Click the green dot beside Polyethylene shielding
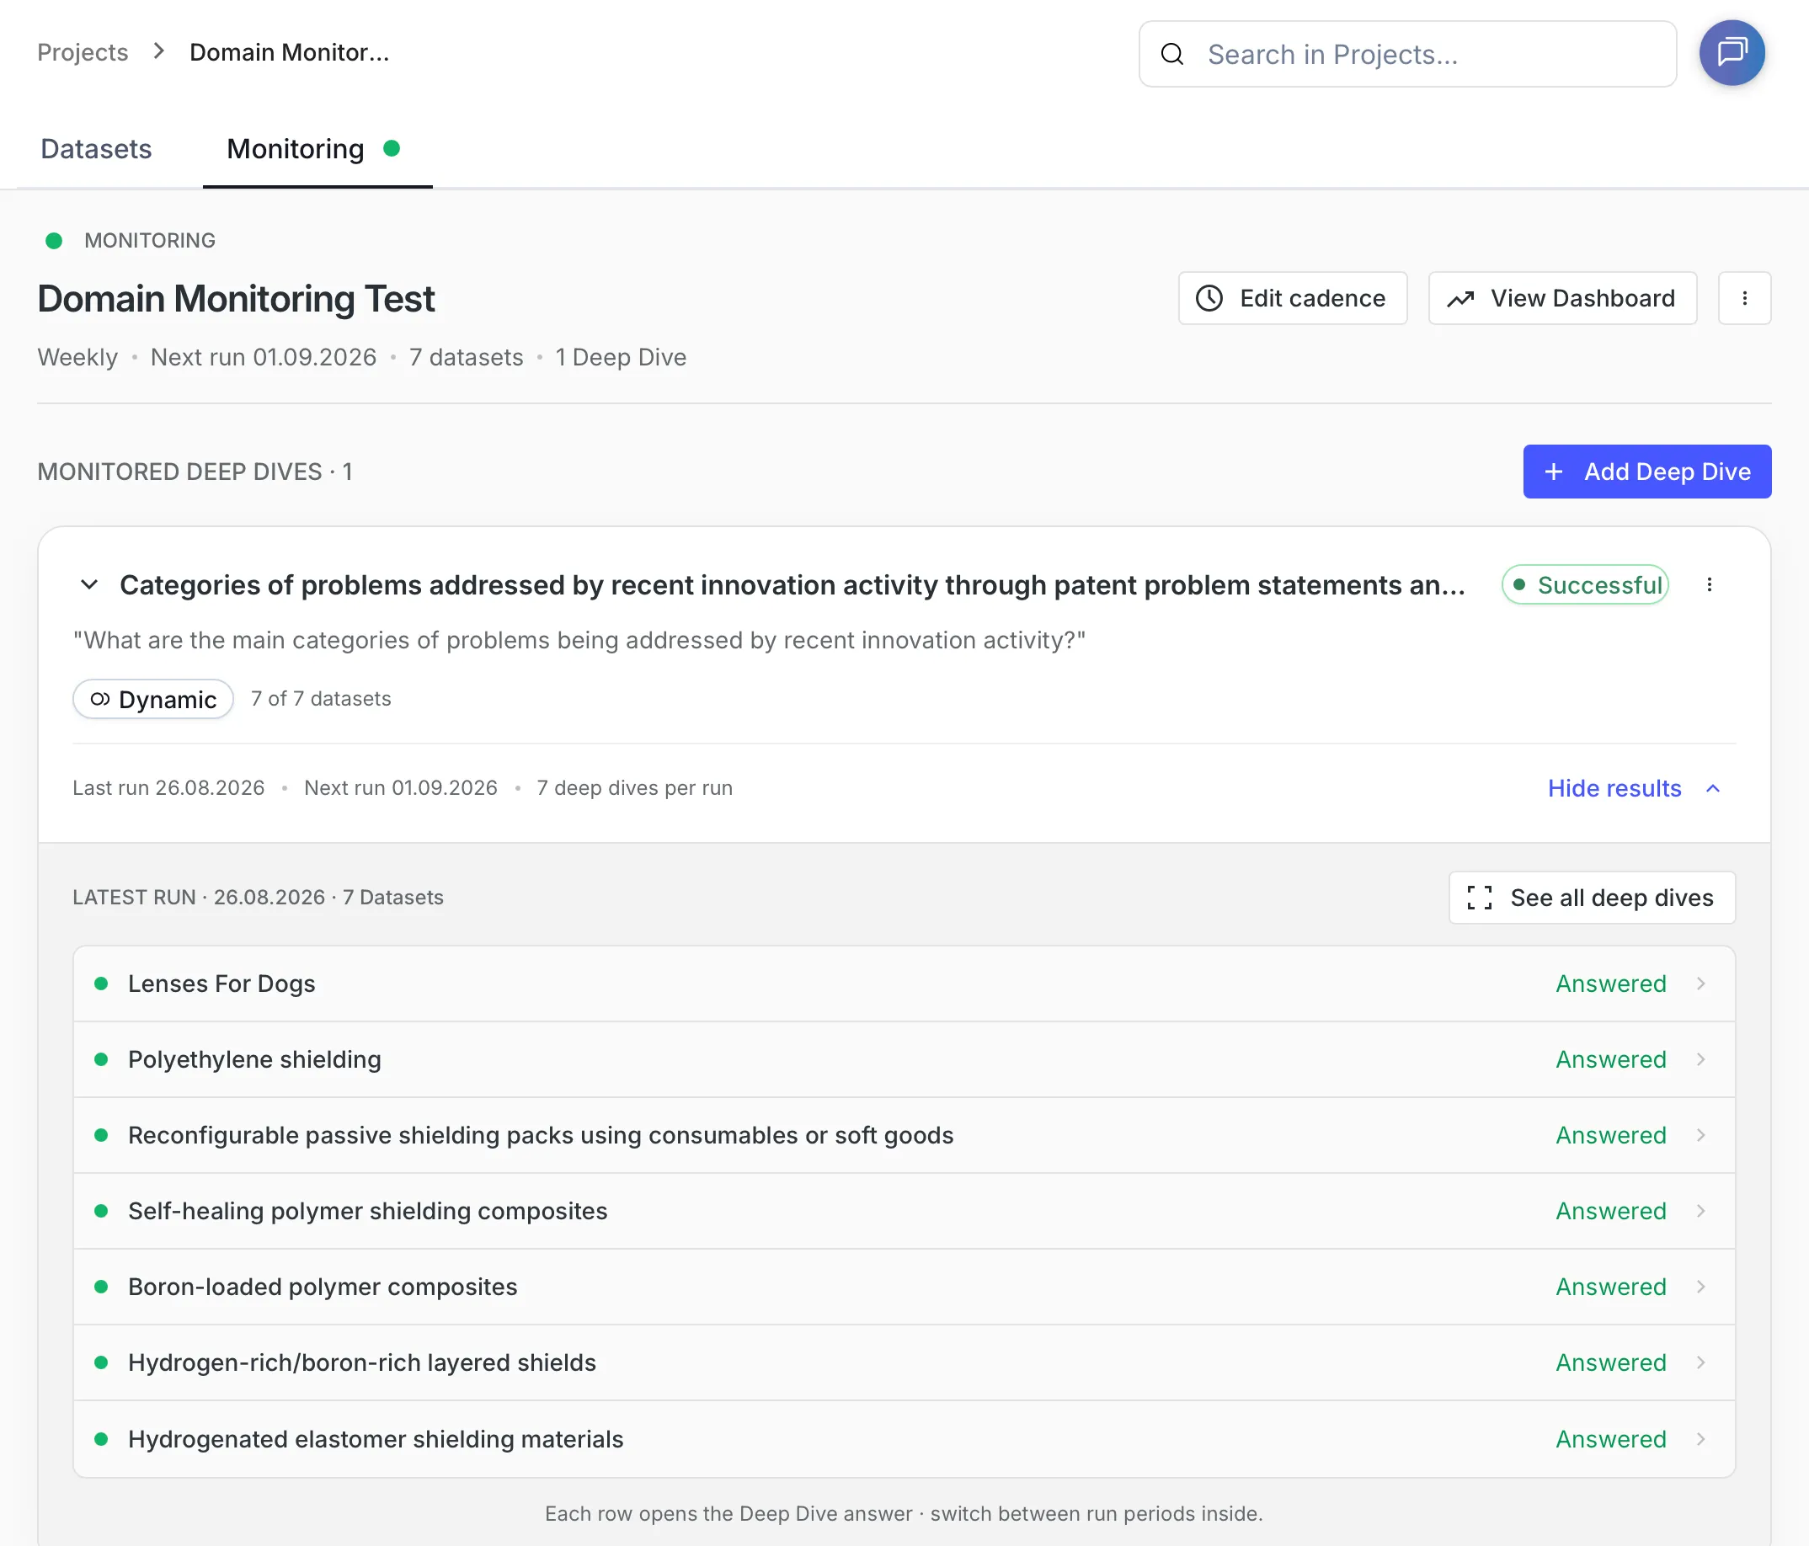Image resolution: width=1809 pixels, height=1546 pixels. pos(101,1060)
